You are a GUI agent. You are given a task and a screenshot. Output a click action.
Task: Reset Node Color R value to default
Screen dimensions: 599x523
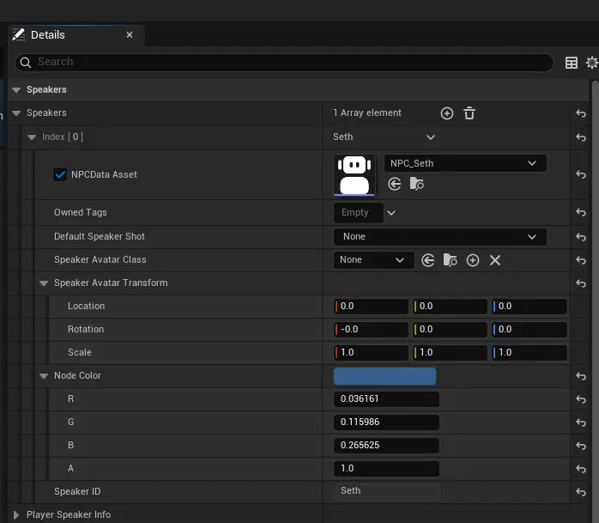[581, 399]
